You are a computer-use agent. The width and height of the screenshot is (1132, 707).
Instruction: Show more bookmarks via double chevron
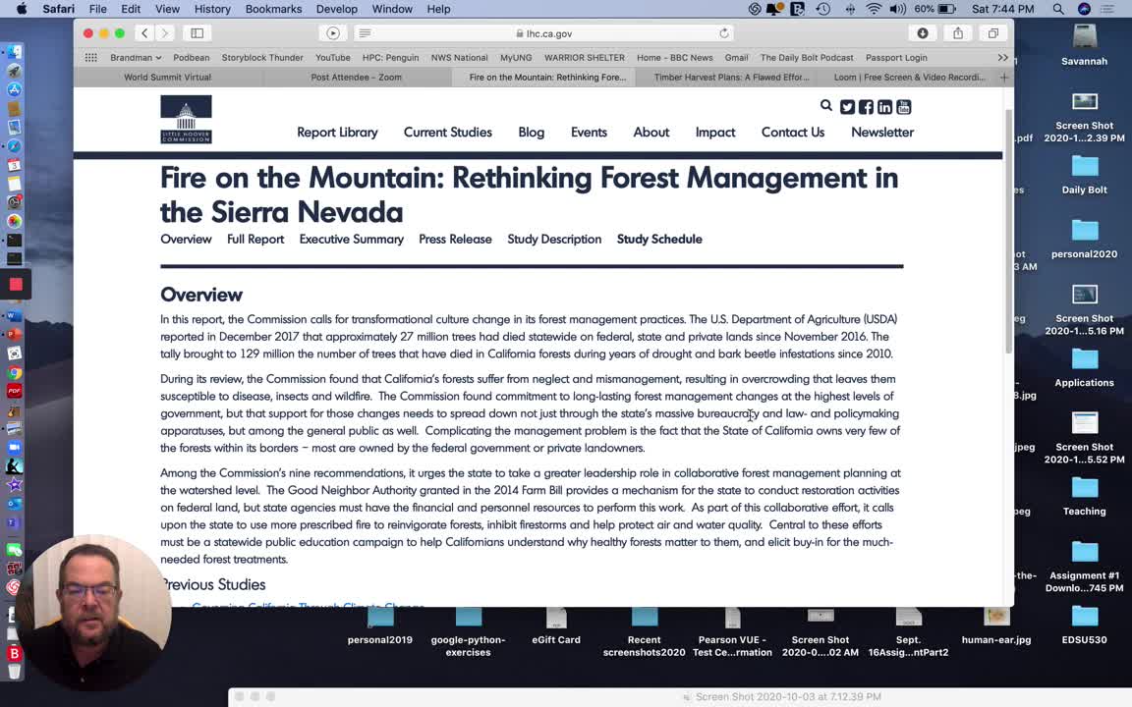click(1002, 58)
